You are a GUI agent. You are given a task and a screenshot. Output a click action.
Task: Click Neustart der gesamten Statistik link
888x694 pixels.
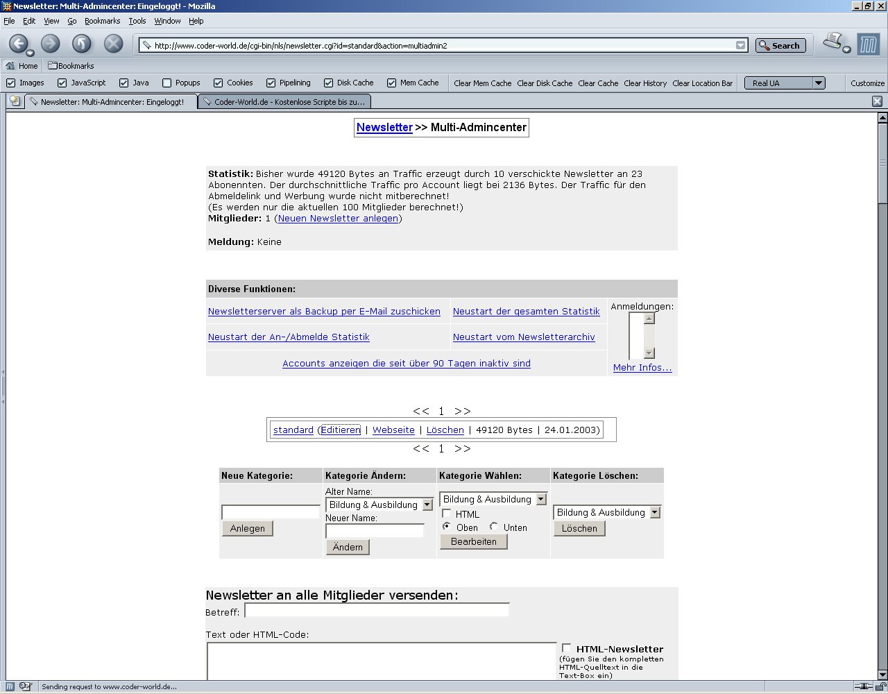(x=526, y=311)
